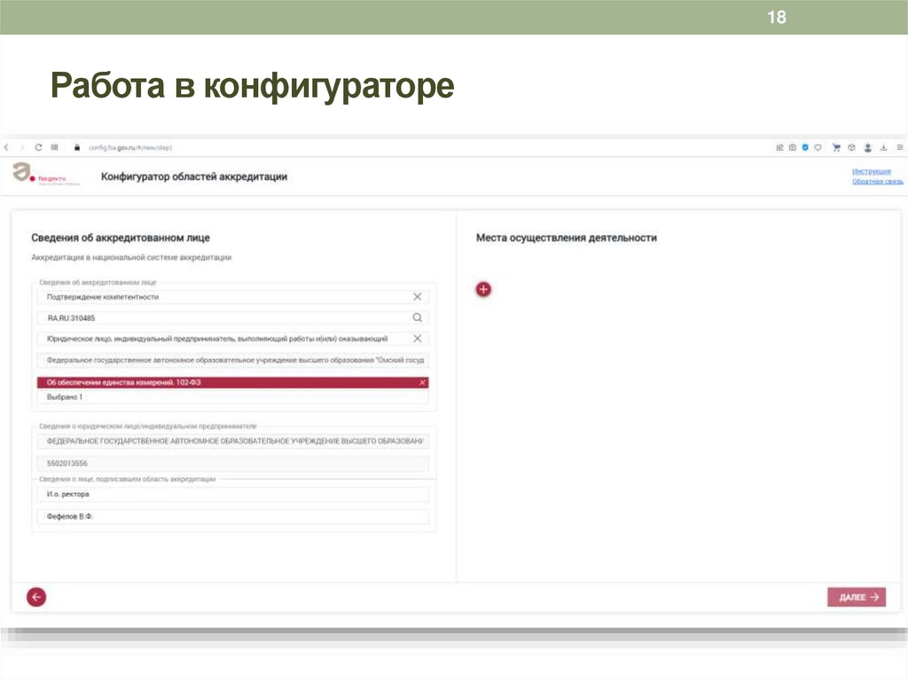Open browser downloads icon
The width and height of the screenshot is (908, 680).
tap(883, 148)
